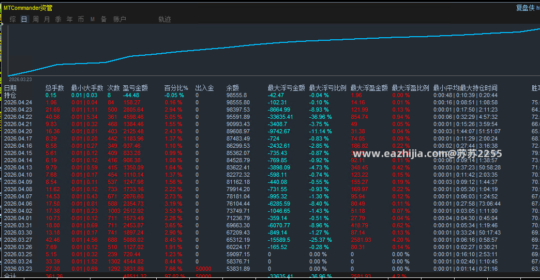Click the 最小|平均|最大持仓时间 column header

466,88
